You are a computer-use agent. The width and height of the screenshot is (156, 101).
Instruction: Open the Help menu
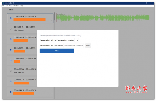pyautogui.click(x=21, y=6)
